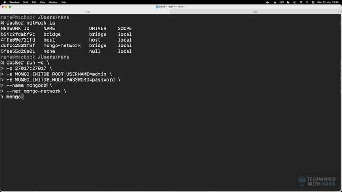Click the 'docker run -d' command text
The height and width of the screenshot is (192, 342).
point(25,63)
